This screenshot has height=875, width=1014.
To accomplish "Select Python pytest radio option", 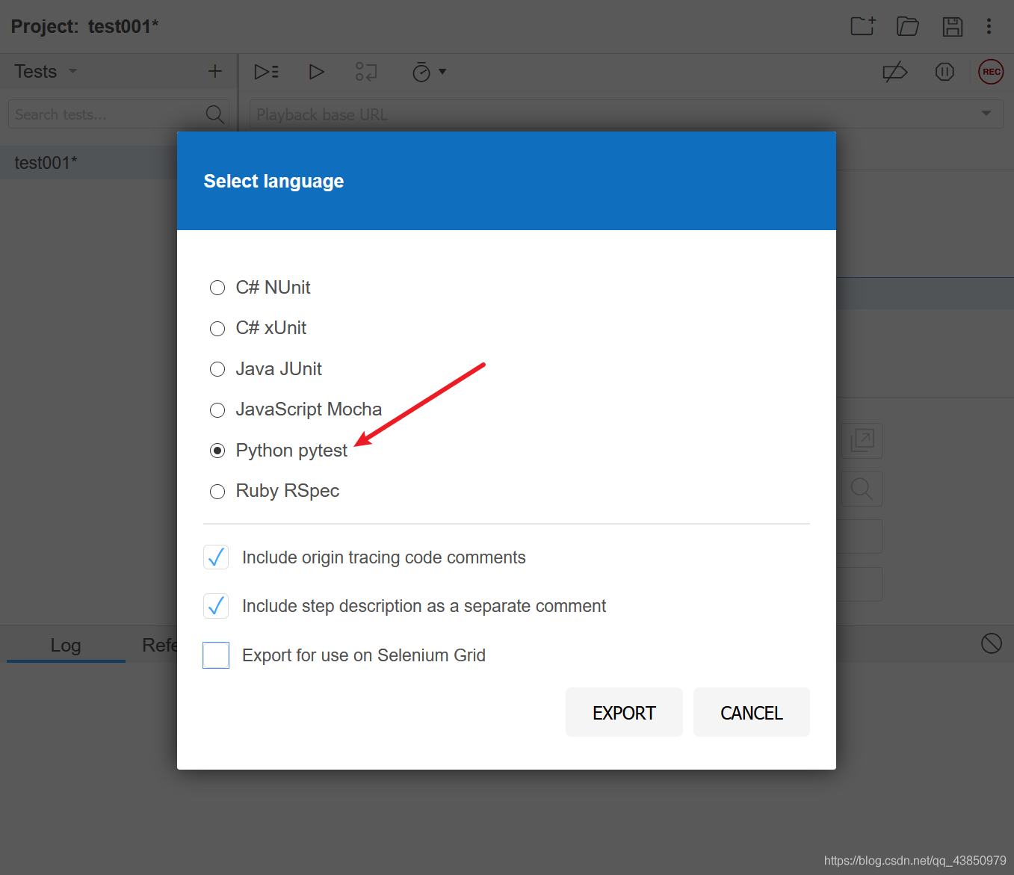I will [x=217, y=451].
